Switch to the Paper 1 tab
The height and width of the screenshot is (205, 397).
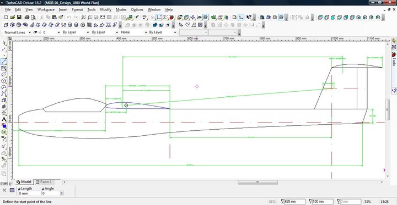pos(45,182)
